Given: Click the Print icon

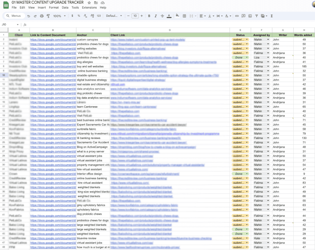Looking at the screenshot, I should (41, 16).
